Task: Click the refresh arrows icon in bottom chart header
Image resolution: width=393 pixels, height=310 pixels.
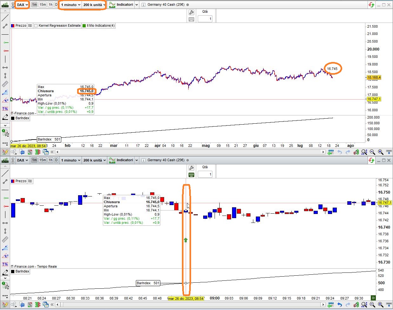Action: 371,160
